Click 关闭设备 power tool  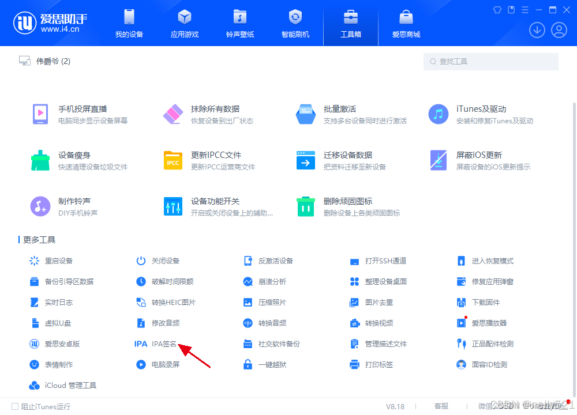coord(158,261)
